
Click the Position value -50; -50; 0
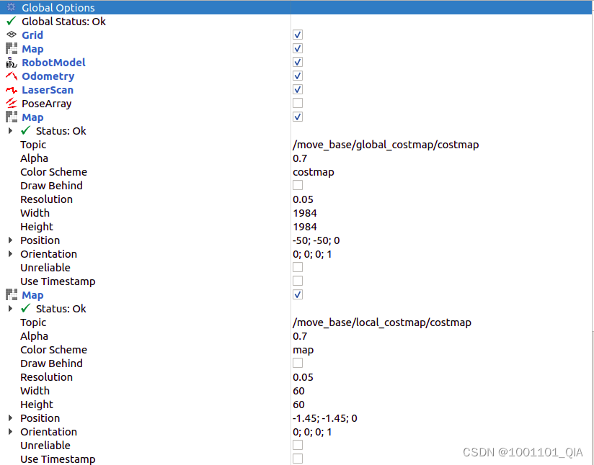click(x=316, y=240)
